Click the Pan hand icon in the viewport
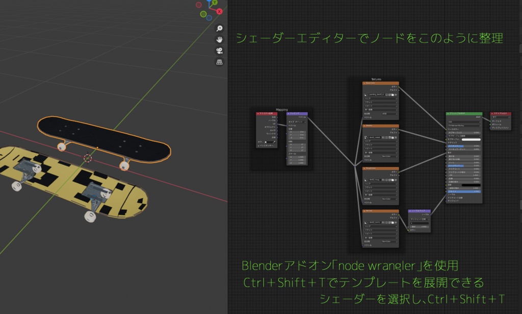Viewport: 522px width, 314px height. pyautogui.click(x=220, y=40)
